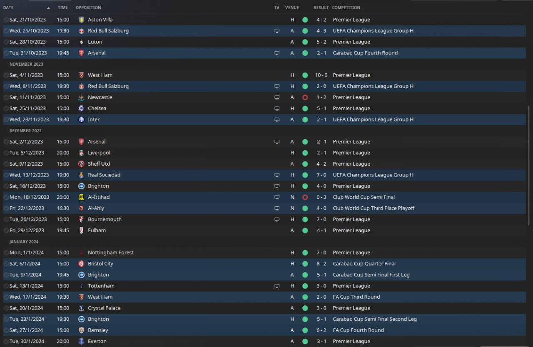Toggle the tick circle beside Mon, 1/1/2024
This screenshot has width=533, height=347.
(6, 253)
